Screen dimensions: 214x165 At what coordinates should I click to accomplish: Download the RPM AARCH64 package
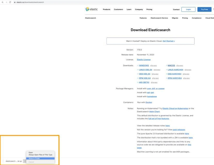(x=175, y=78)
